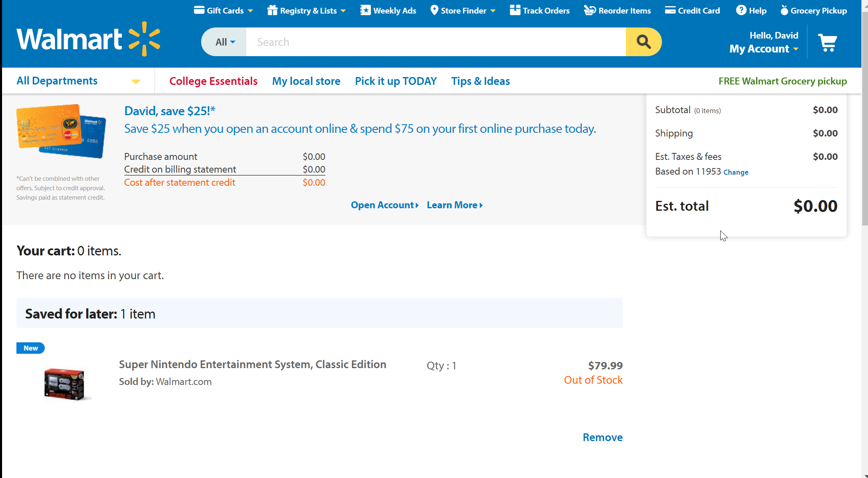This screenshot has height=478, width=868.
Task: Click the Your cart: 0 items heading
Action: pos(69,251)
